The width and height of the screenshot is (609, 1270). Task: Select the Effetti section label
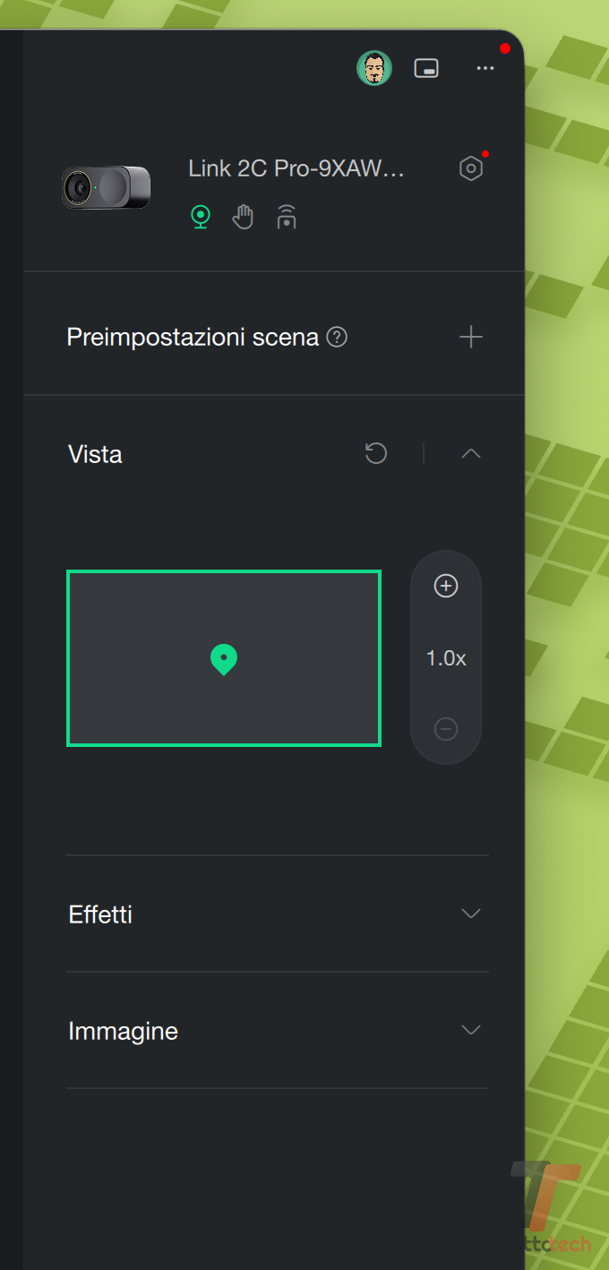click(x=100, y=914)
